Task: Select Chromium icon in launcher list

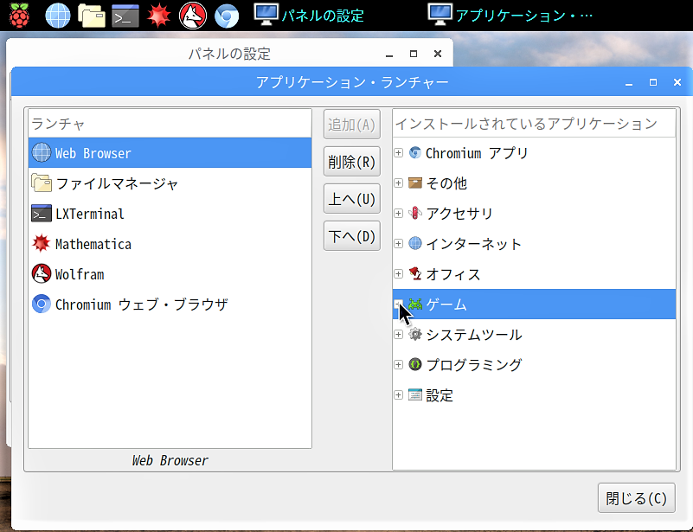Action: (42, 304)
